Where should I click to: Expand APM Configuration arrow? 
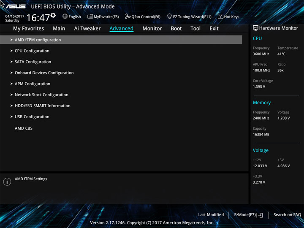pyautogui.click(x=11, y=84)
